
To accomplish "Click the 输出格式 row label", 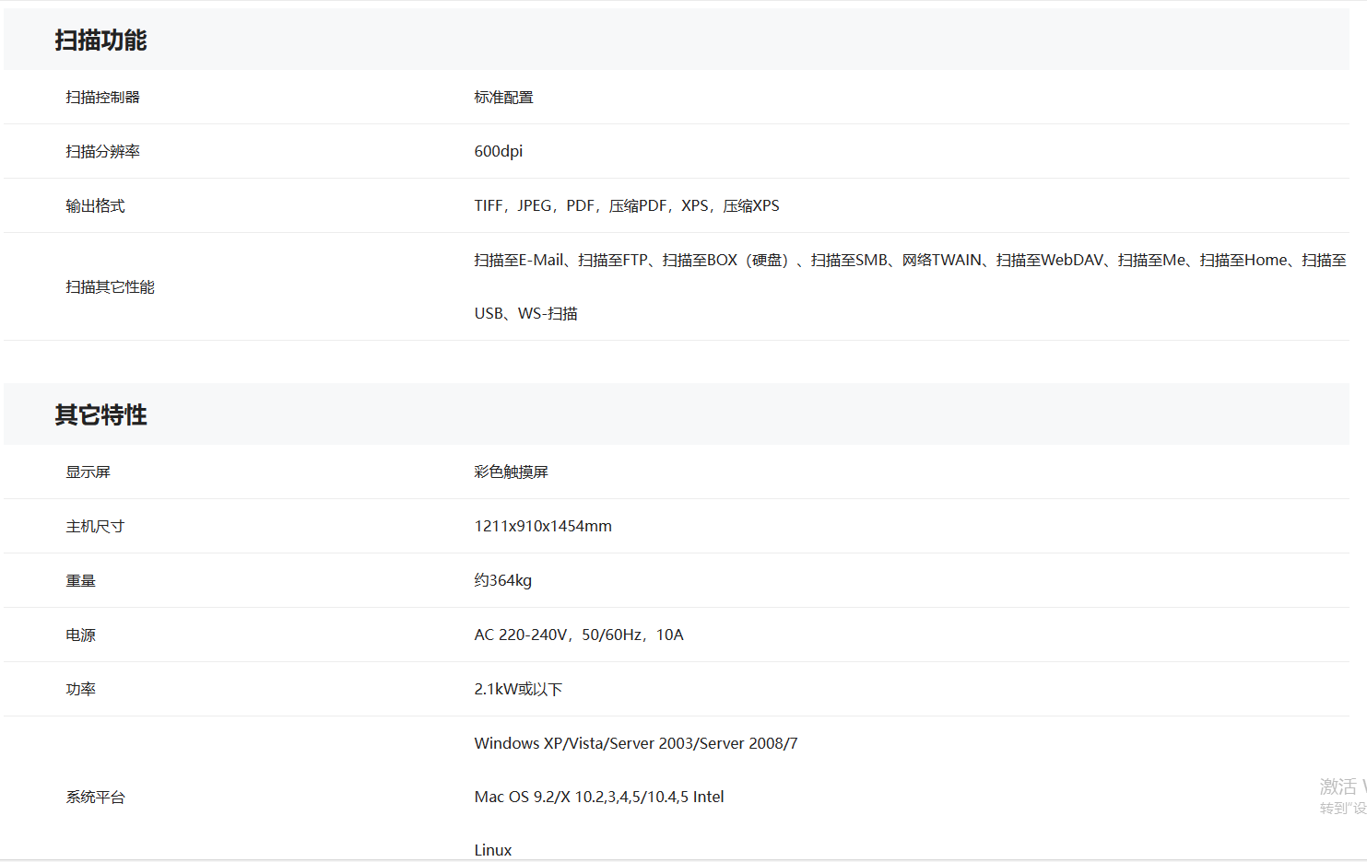I will coord(95,206).
